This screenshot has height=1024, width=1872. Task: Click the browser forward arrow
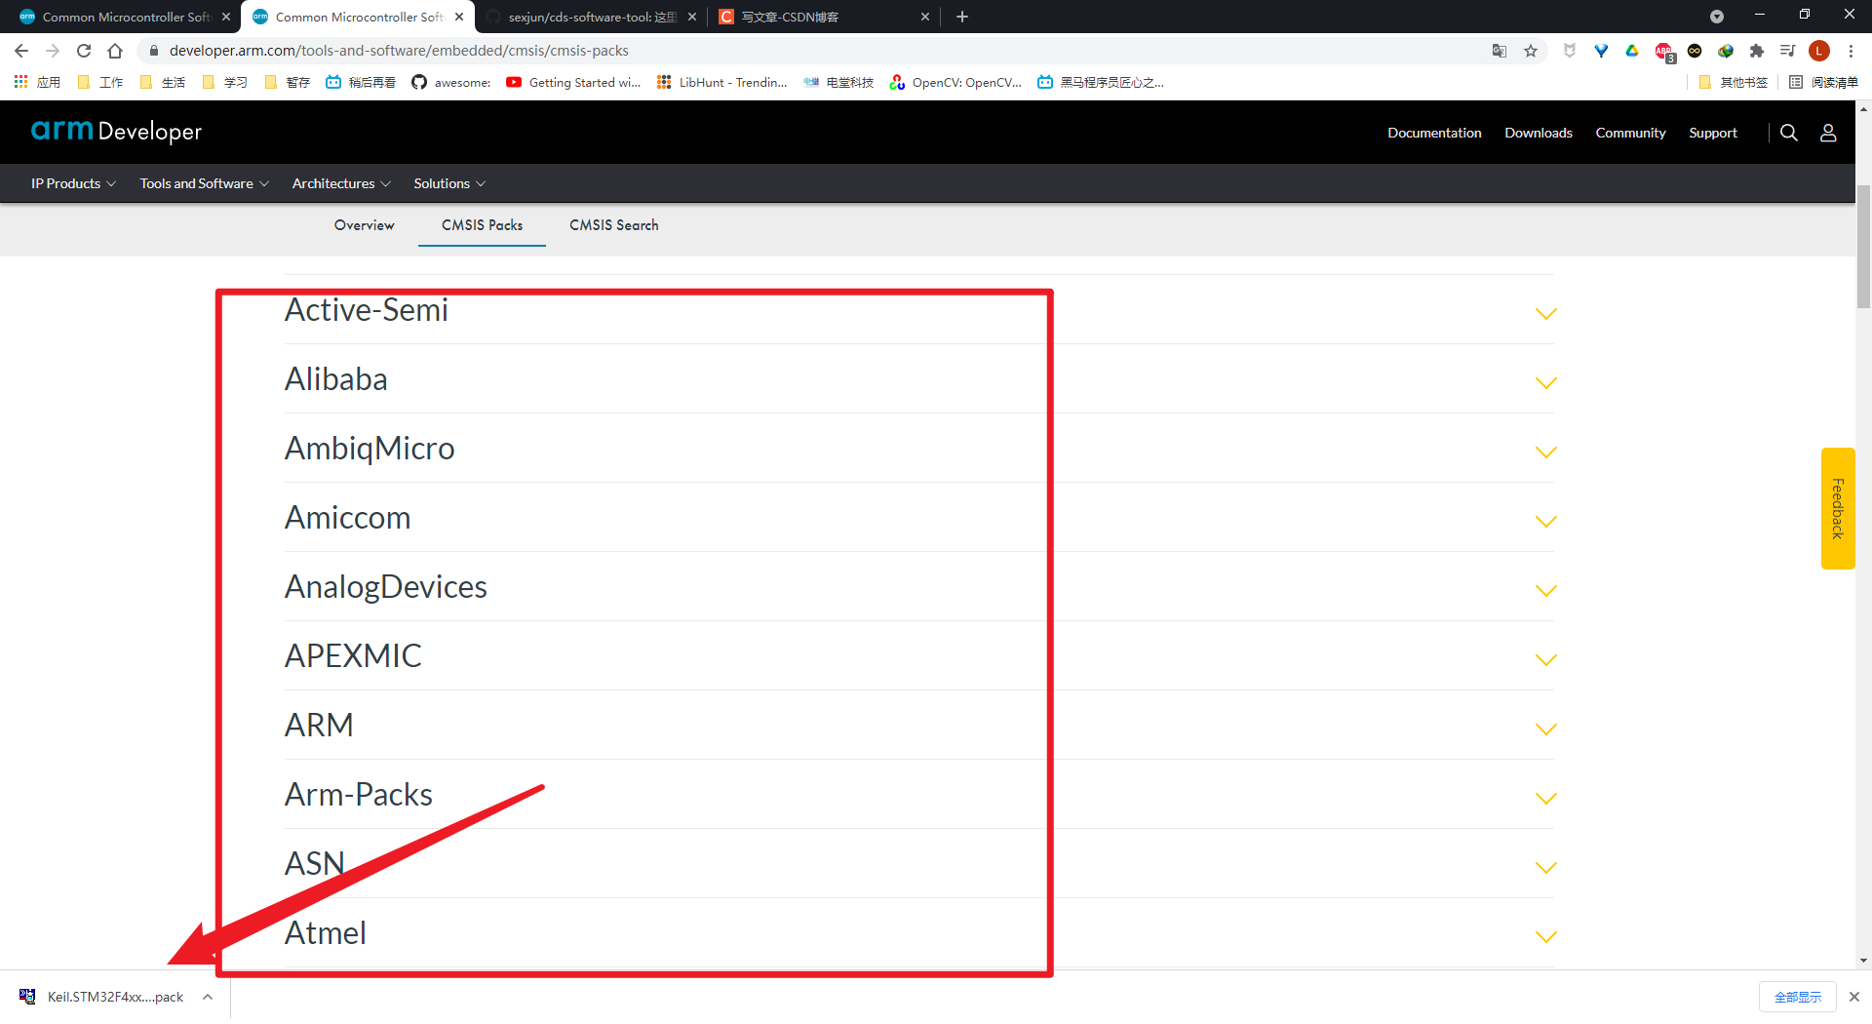coord(53,51)
